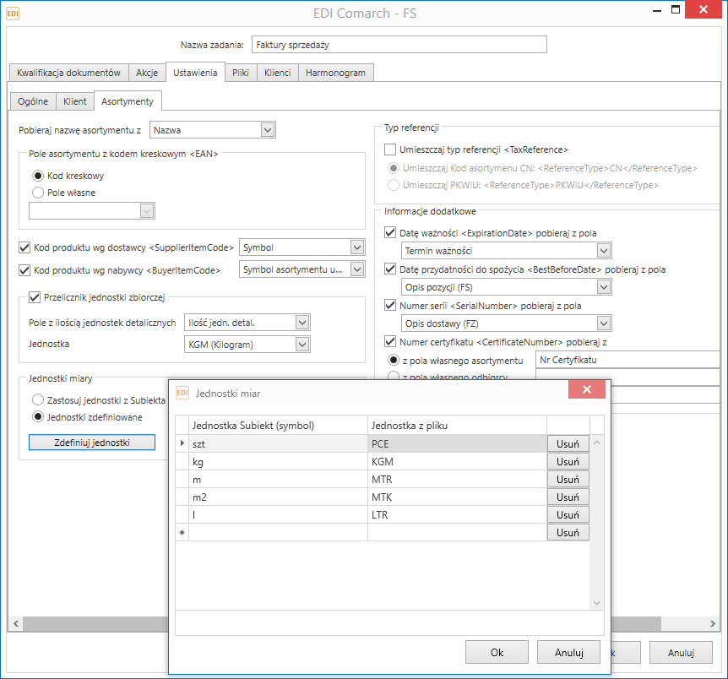Remove the l / LTR row with Usuń
The height and width of the screenshot is (679, 728).
tap(568, 514)
